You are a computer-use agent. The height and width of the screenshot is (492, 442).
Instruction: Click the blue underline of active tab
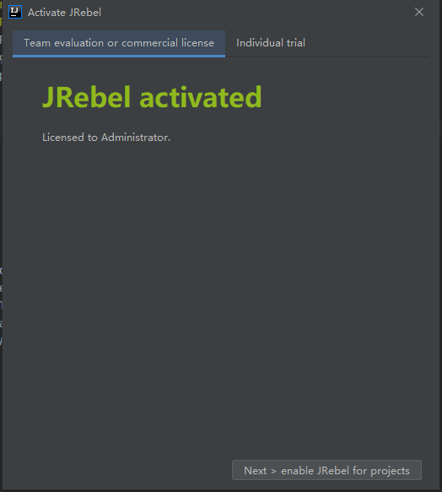[x=119, y=57]
